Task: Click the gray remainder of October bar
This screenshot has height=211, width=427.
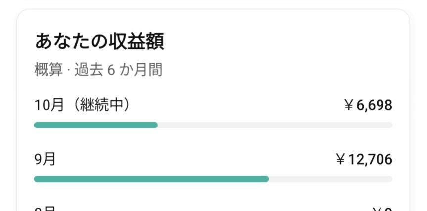Action: click(275, 125)
